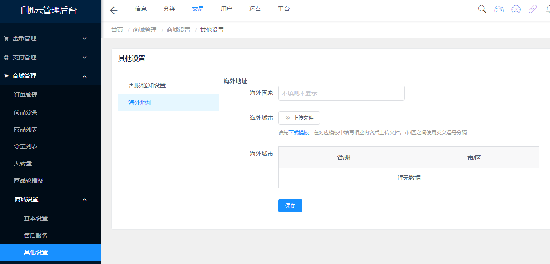Switch to the 信息 top tab
Viewport: 550px width, 264px height.
141,9
